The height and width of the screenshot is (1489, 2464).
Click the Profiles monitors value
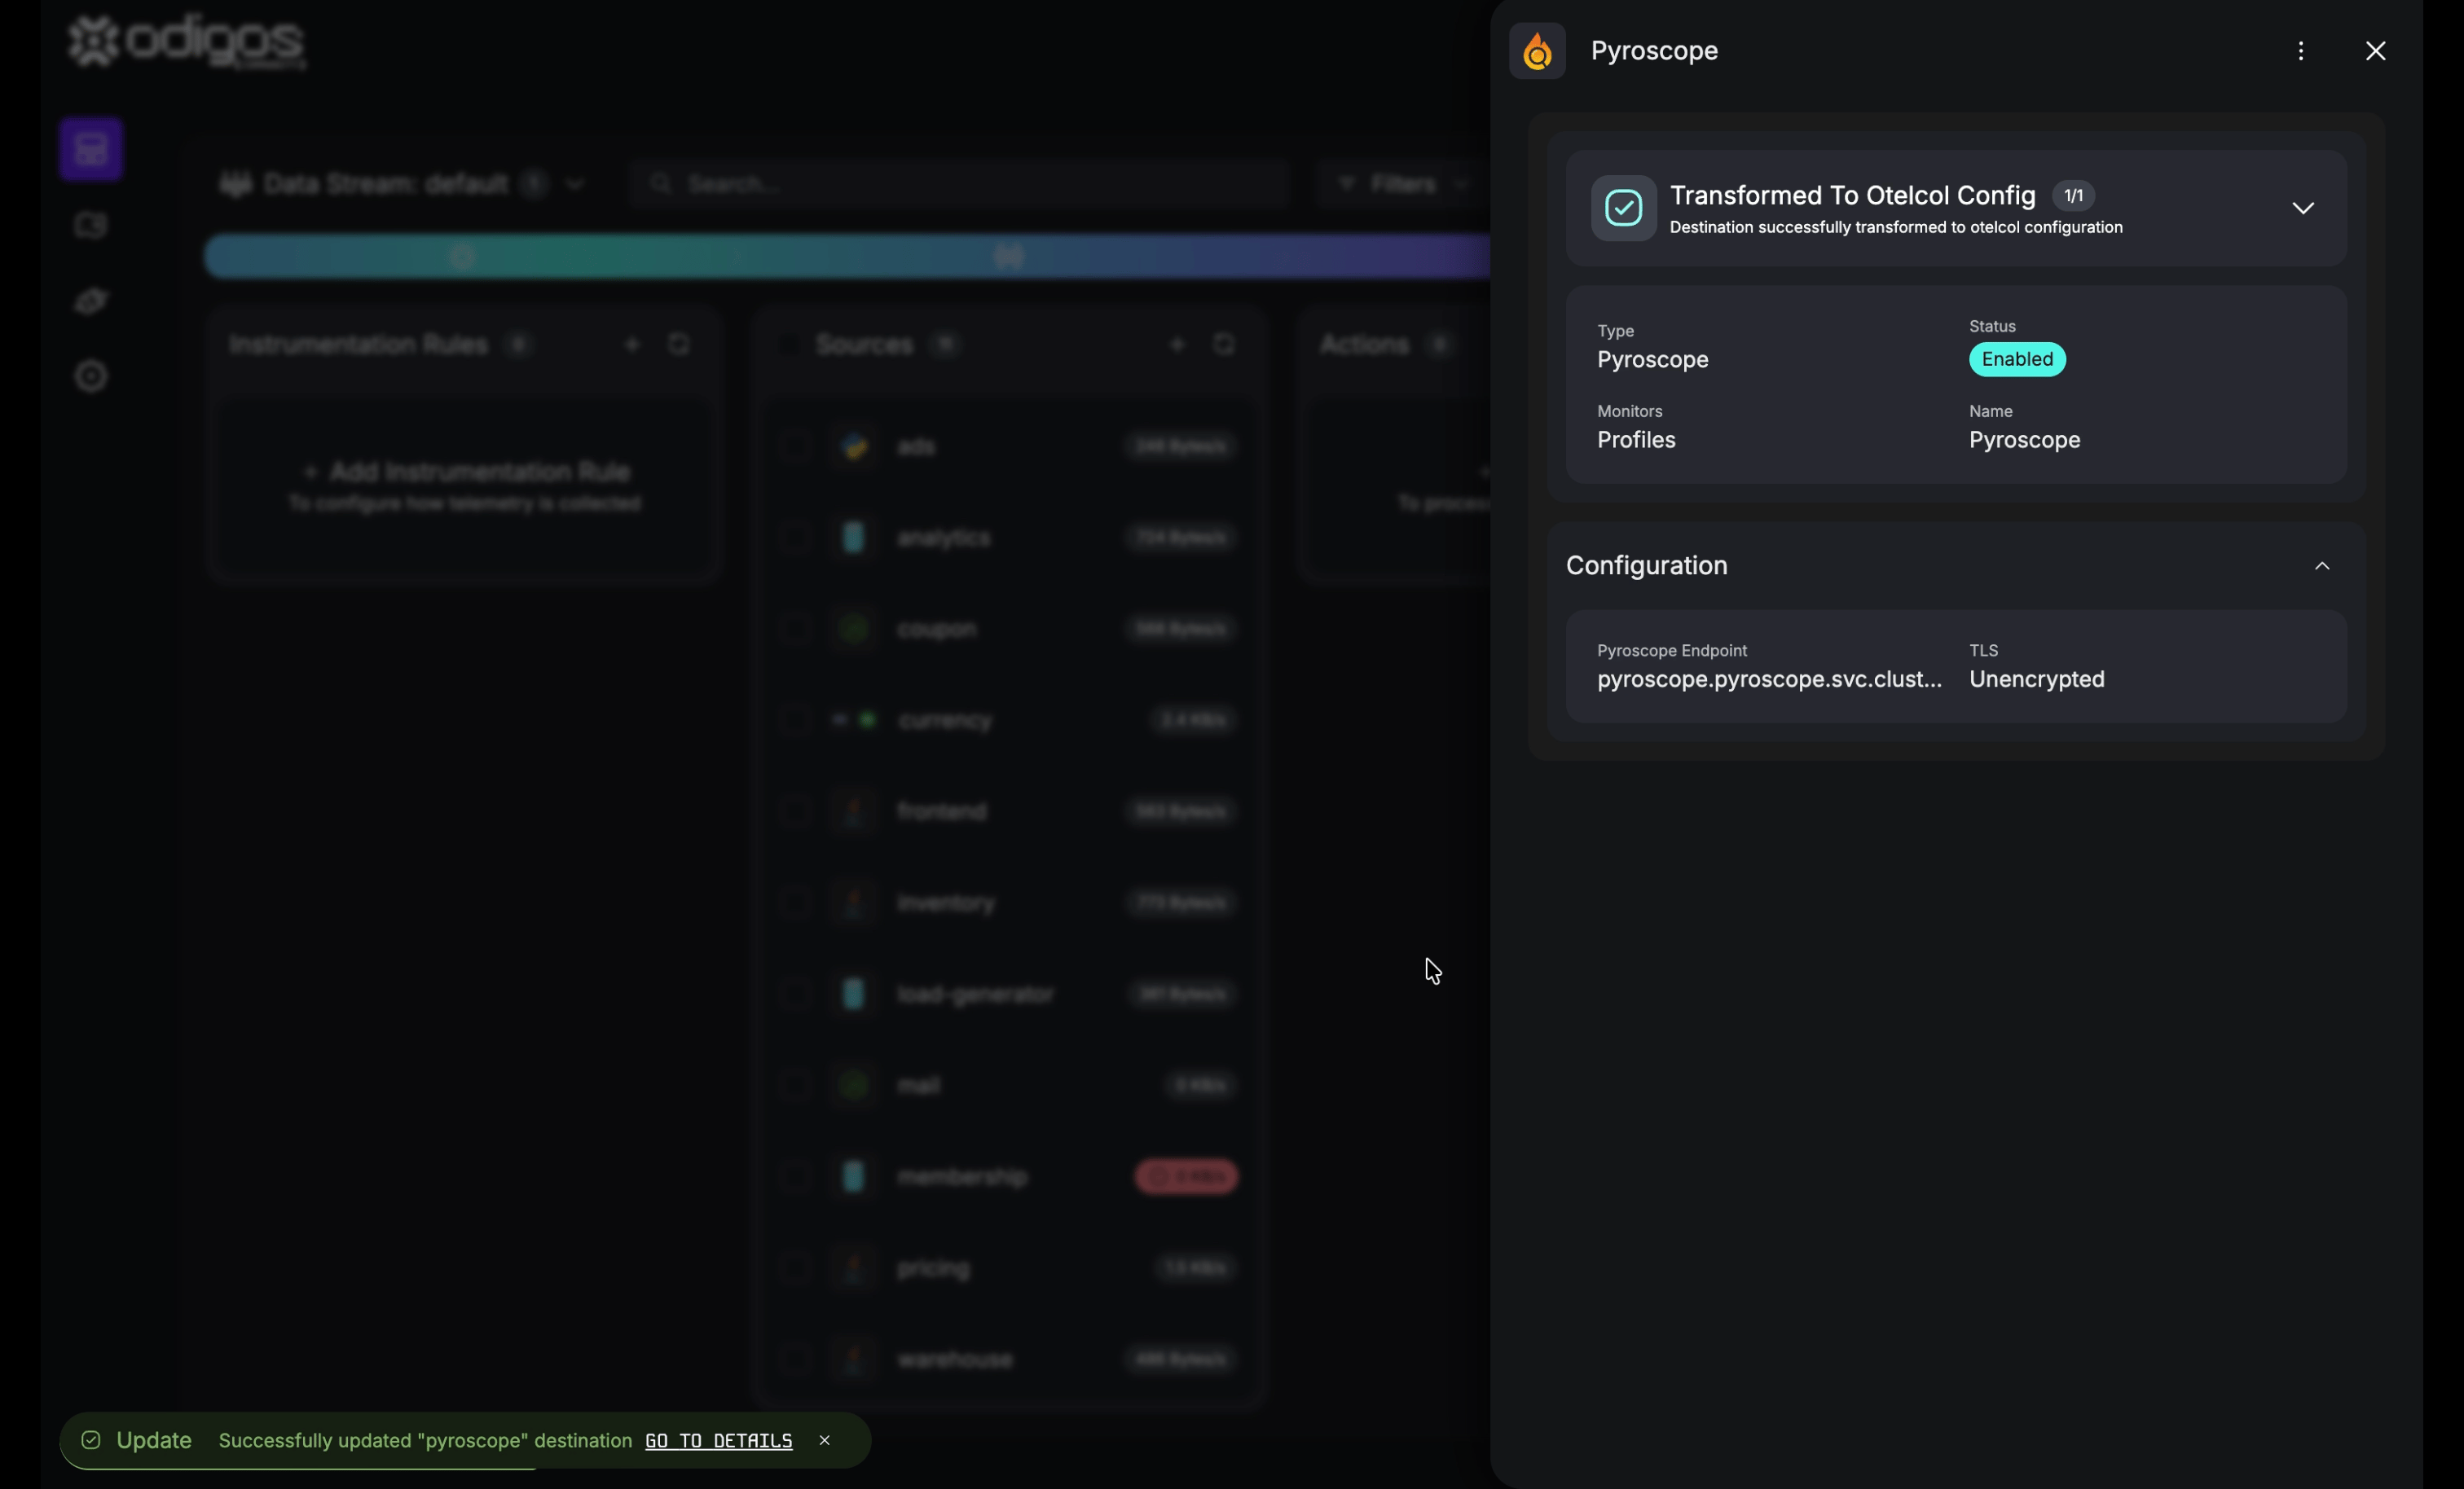pyautogui.click(x=1635, y=440)
